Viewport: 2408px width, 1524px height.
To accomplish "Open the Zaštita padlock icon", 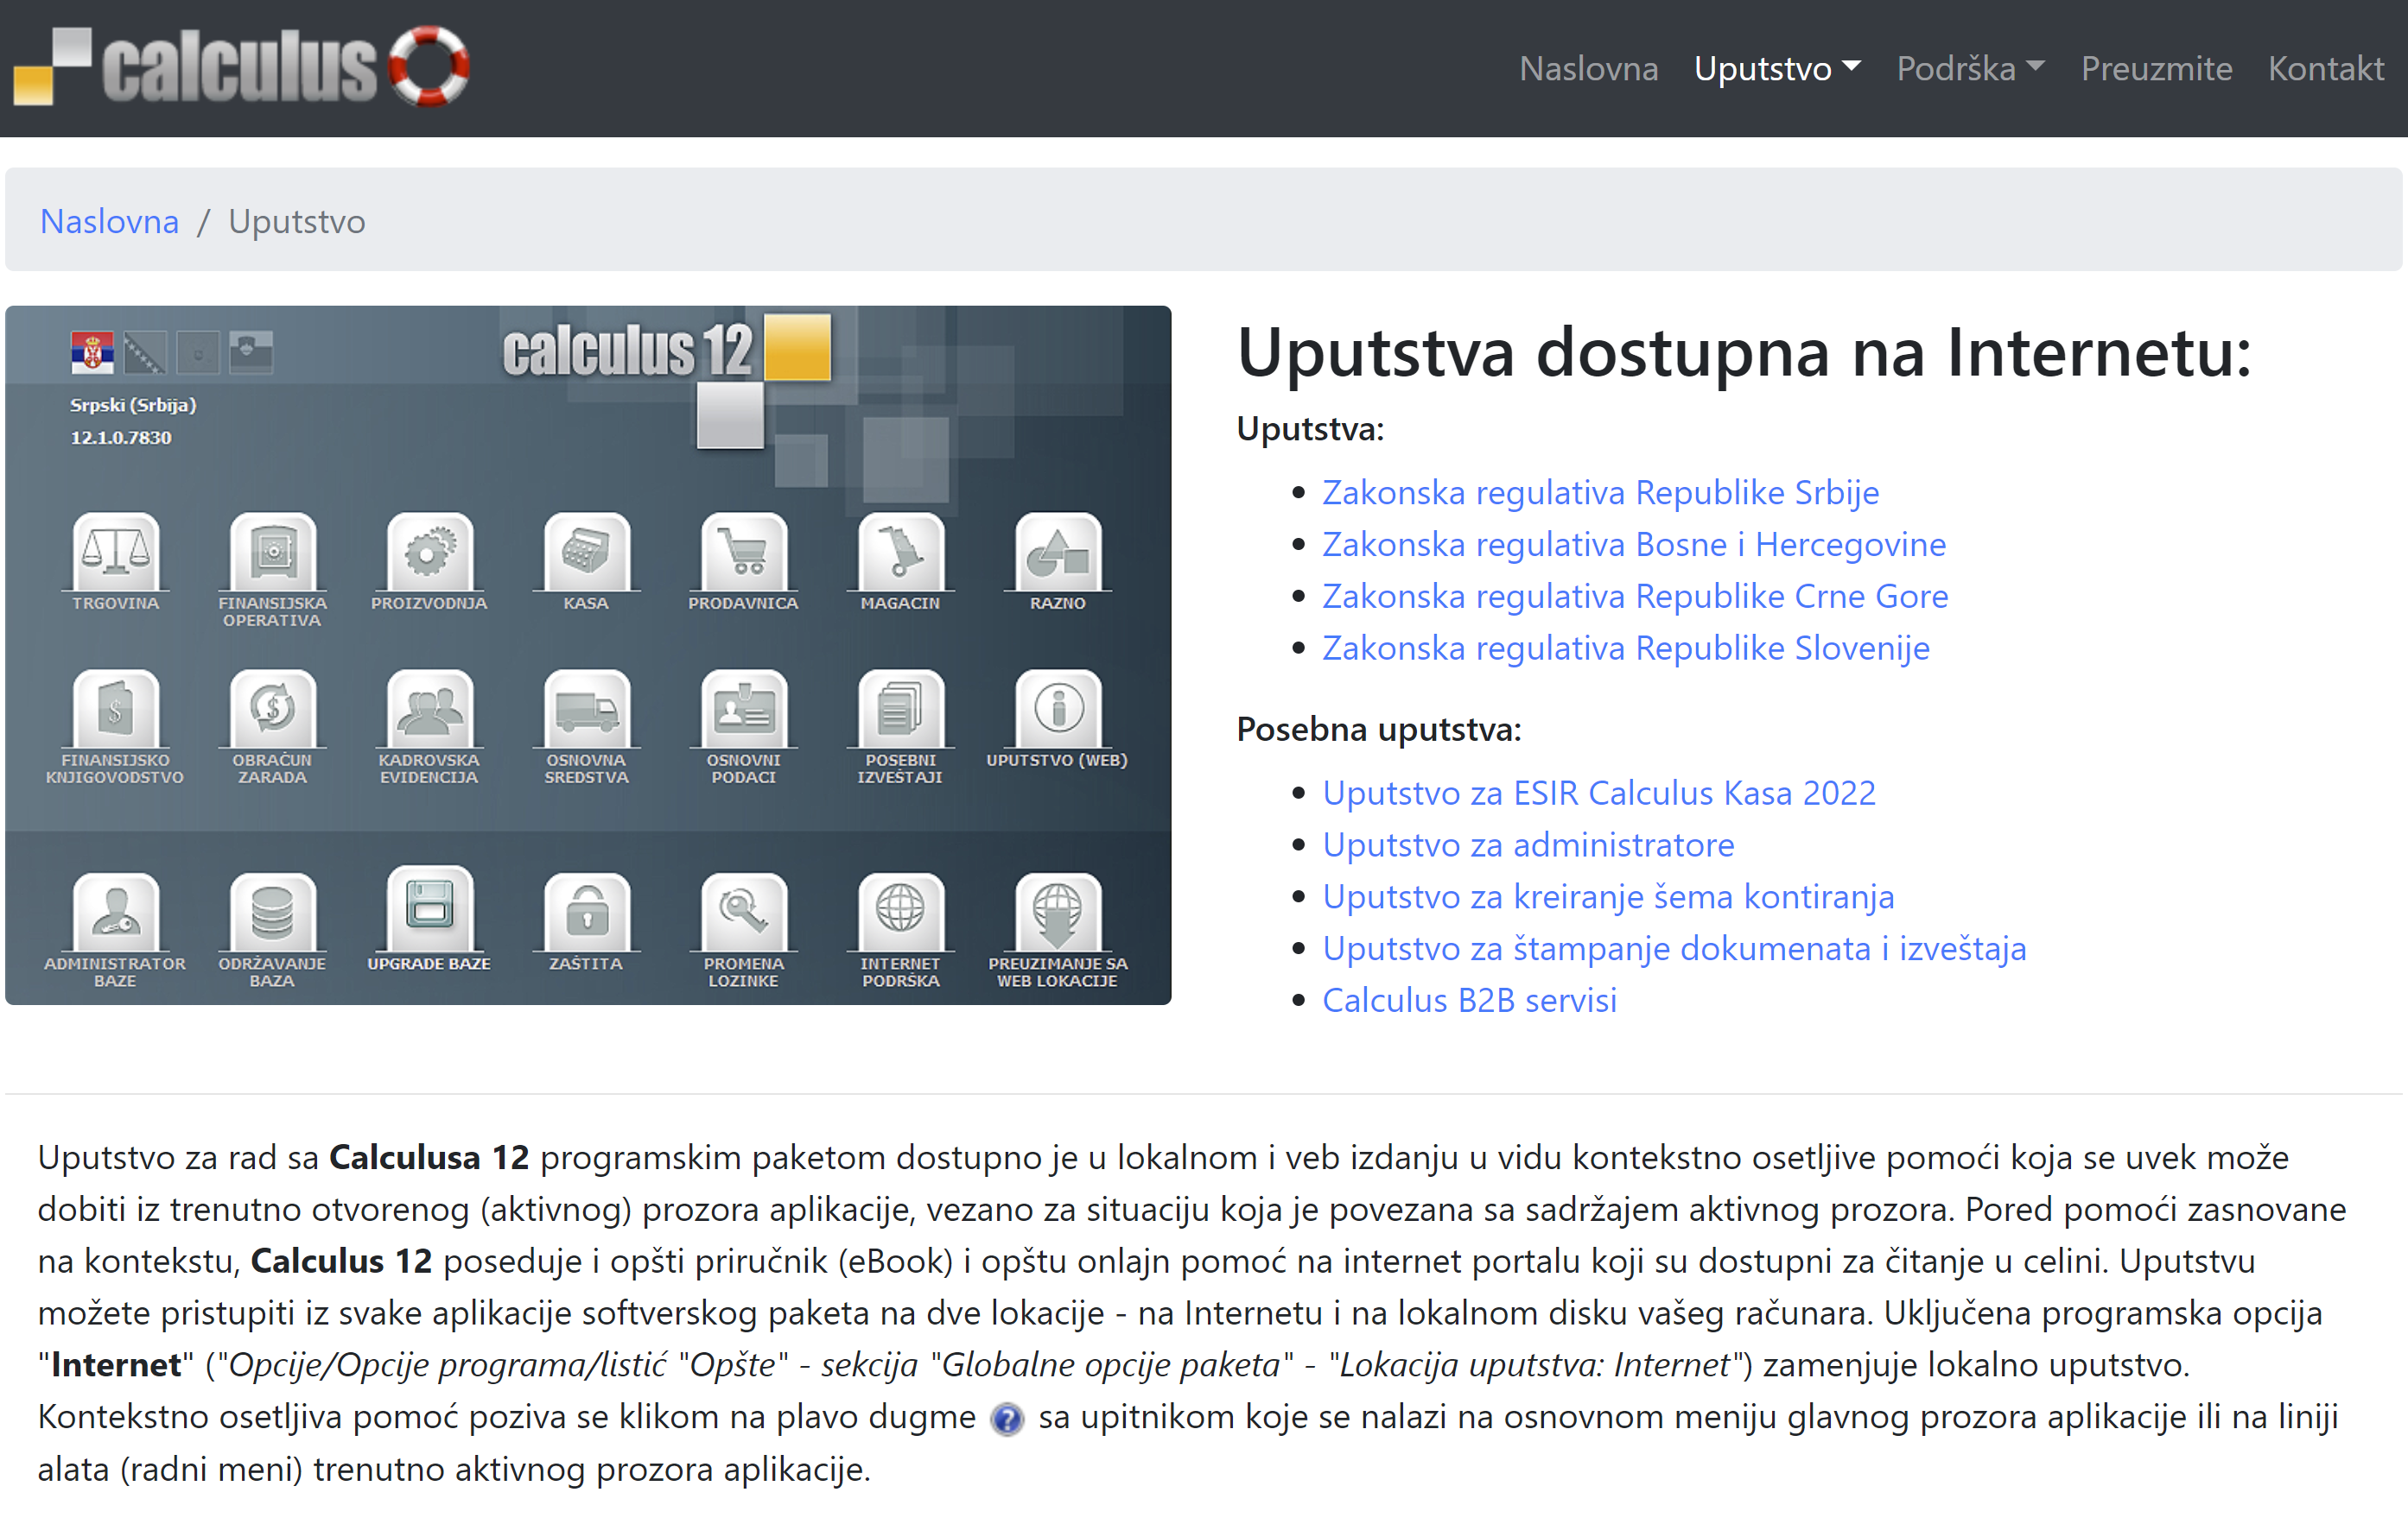I will 586,913.
